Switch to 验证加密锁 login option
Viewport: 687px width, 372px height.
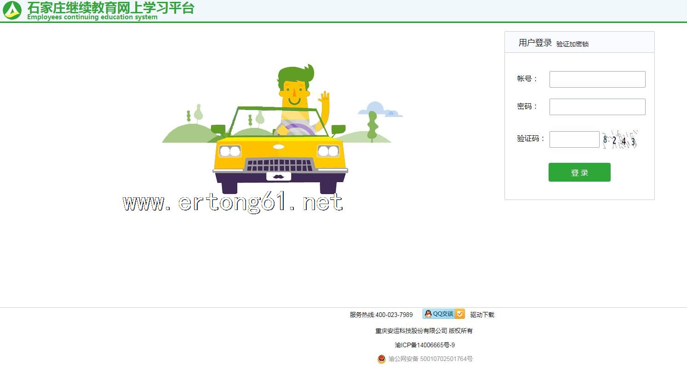click(x=572, y=44)
